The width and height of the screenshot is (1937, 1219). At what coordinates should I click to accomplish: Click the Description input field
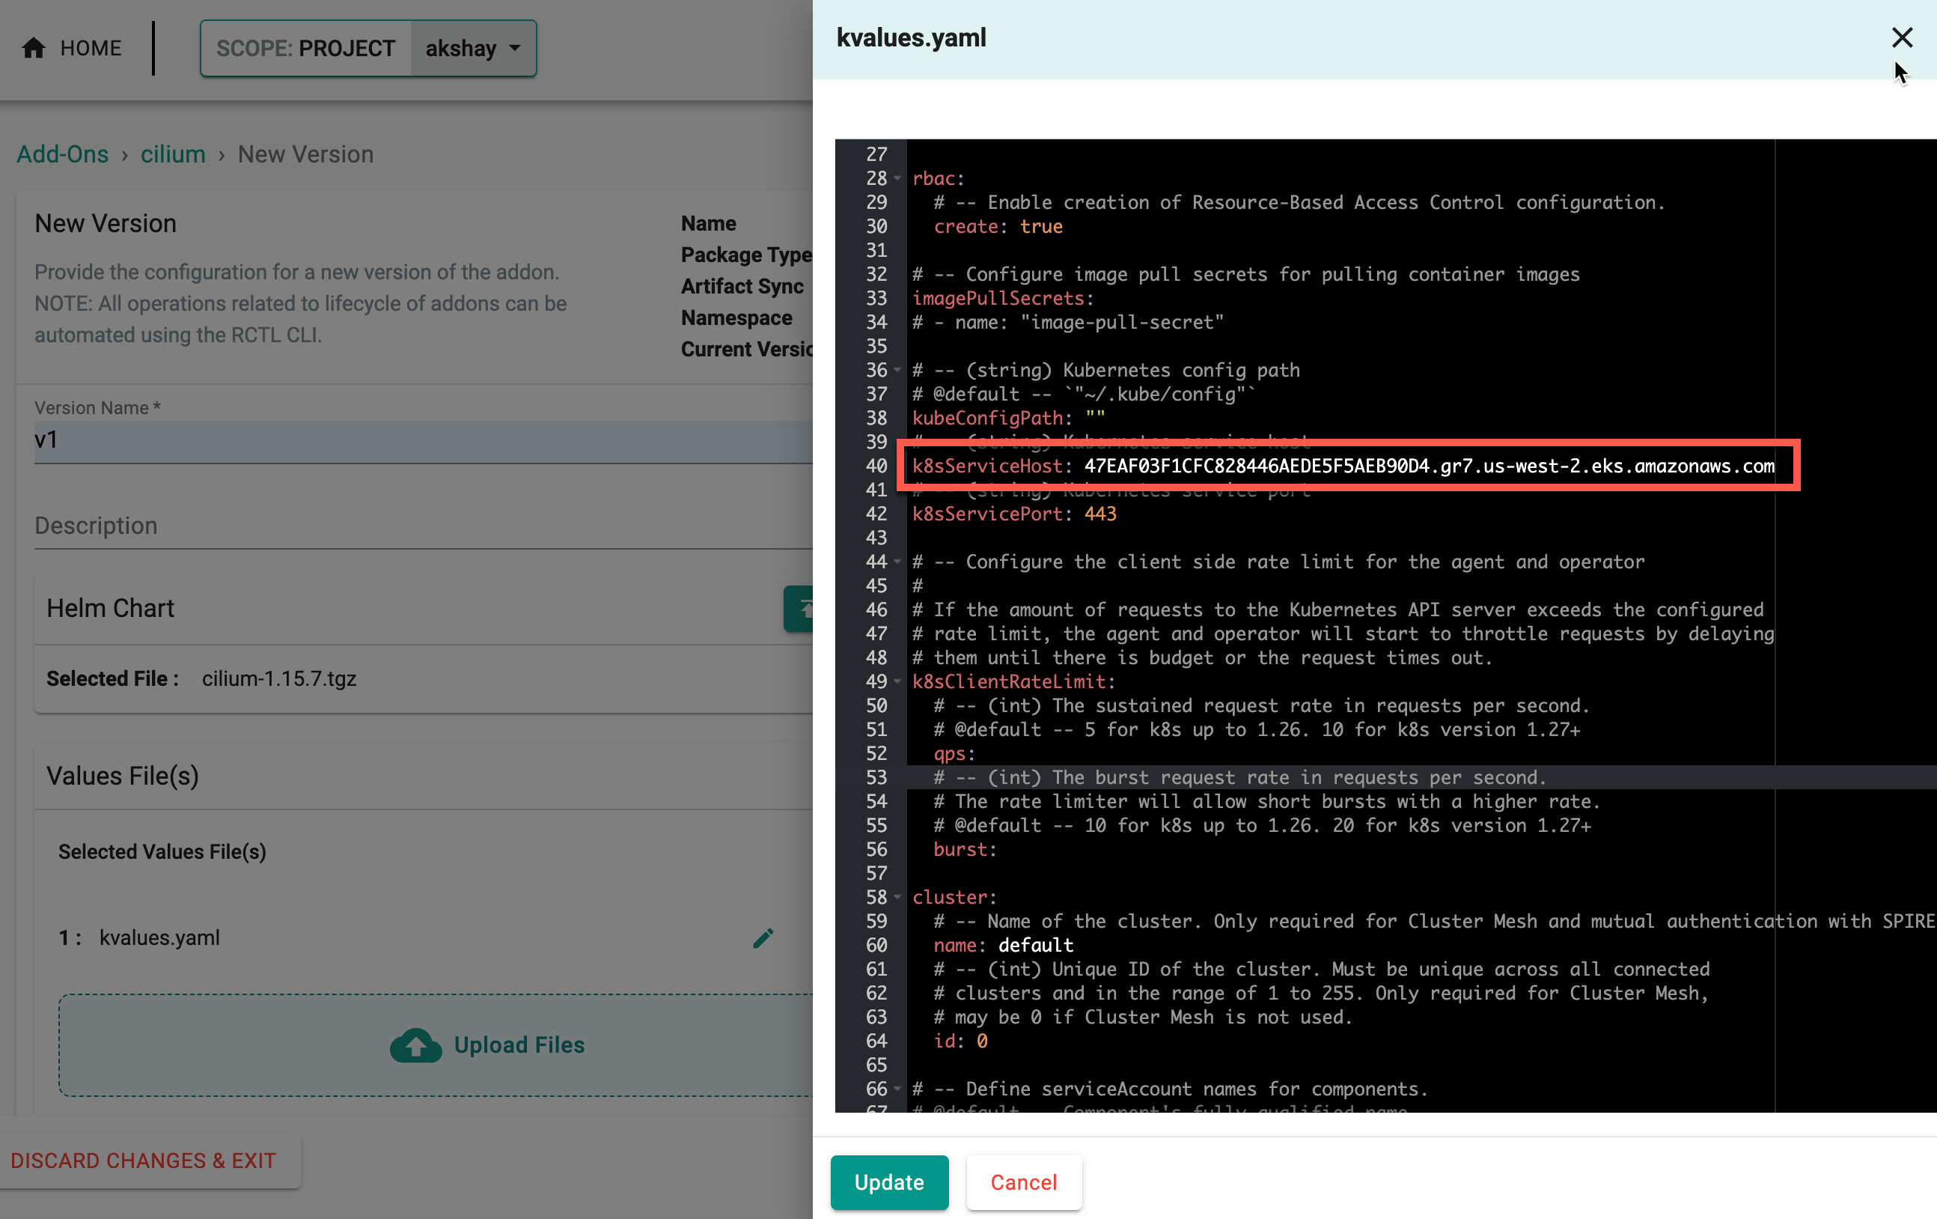click(x=423, y=526)
